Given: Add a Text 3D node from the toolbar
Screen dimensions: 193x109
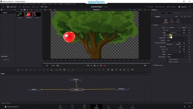Looking at the screenshot, I should tap(116, 70).
